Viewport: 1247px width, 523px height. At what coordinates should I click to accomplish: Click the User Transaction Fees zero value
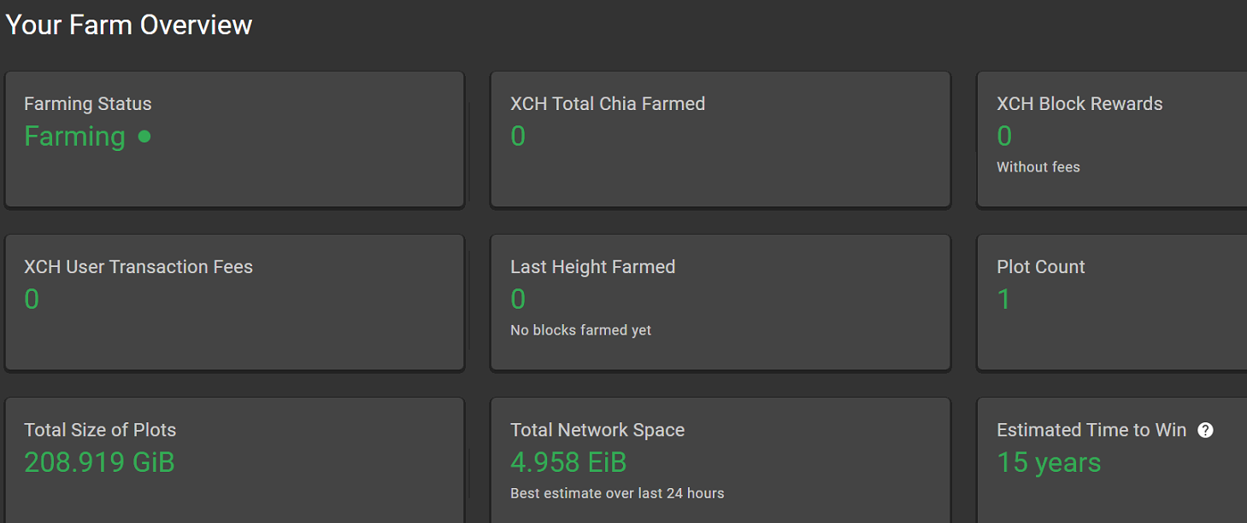click(x=32, y=299)
